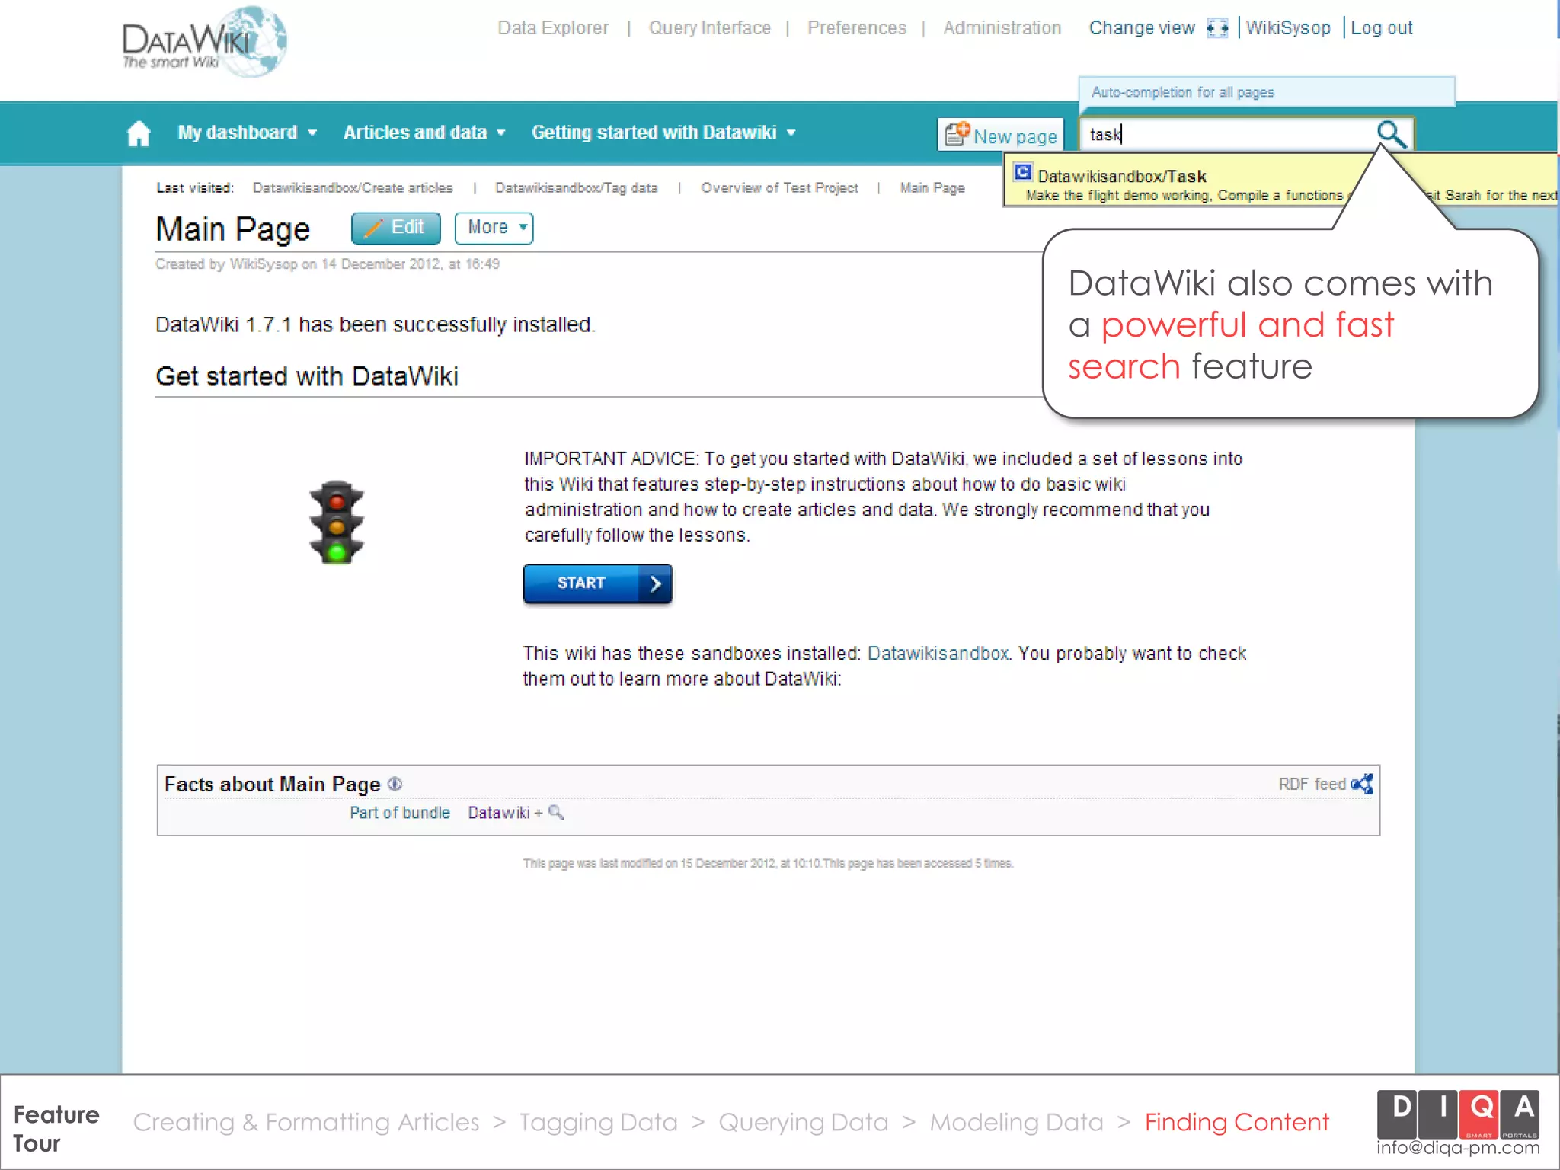Expand Getting started with Datawiki menu
The height and width of the screenshot is (1170, 1560).
[663, 133]
